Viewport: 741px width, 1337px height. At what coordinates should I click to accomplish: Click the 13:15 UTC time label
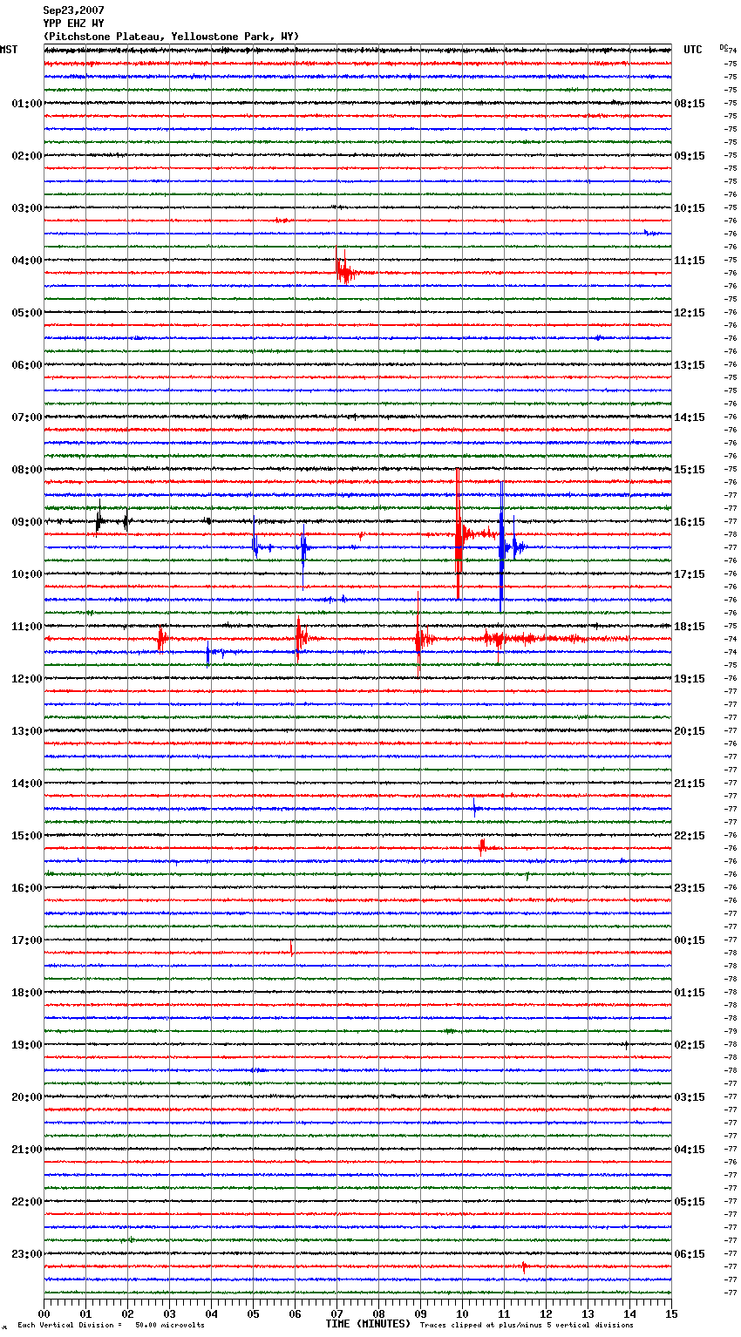pos(690,365)
